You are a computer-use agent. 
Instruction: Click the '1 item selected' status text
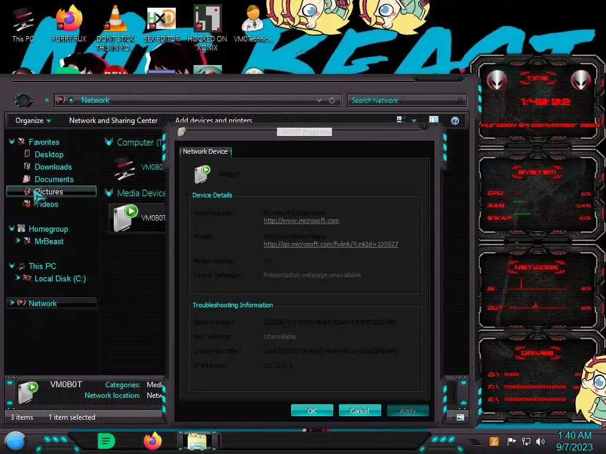pyautogui.click(x=72, y=417)
